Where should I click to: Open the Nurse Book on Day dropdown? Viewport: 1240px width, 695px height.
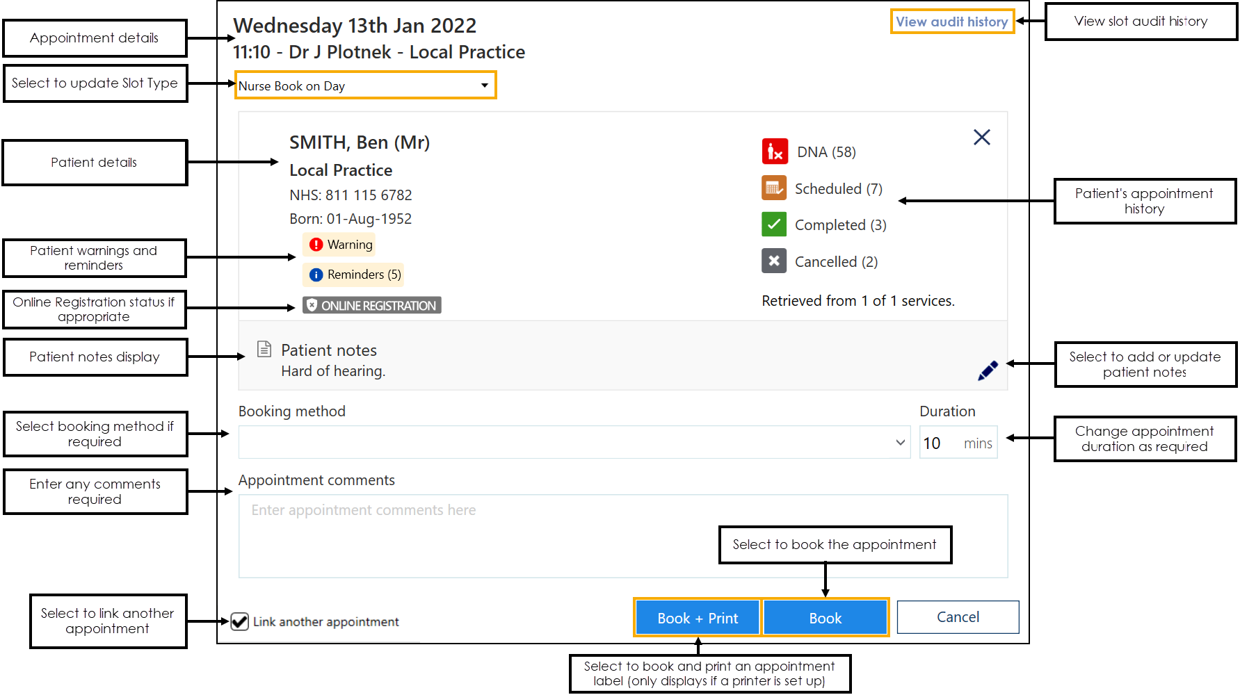click(x=365, y=85)
